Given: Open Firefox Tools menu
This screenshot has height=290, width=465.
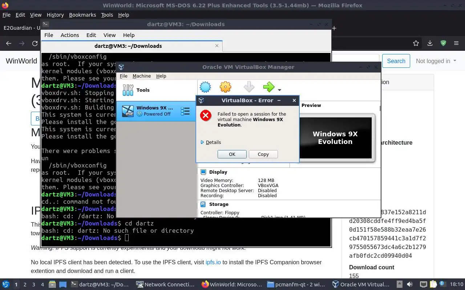Looking at the screenshot, I should 107,15.
